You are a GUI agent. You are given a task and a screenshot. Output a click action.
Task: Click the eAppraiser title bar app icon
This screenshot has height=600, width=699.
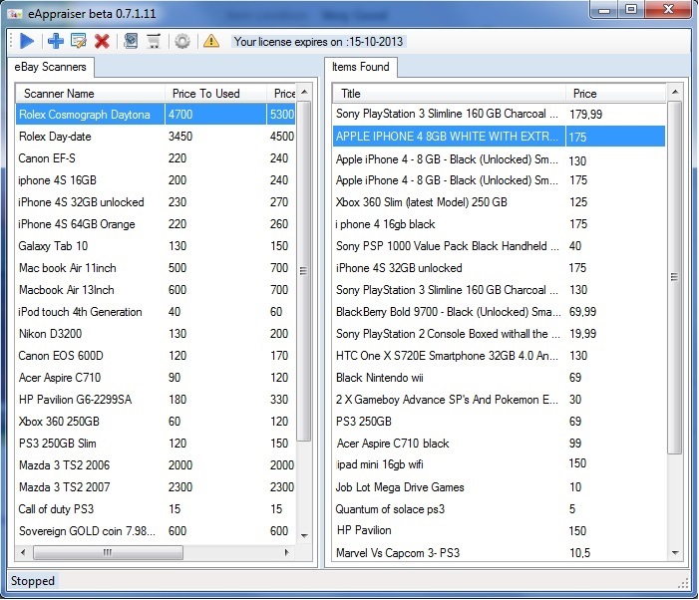pos(15,14)
